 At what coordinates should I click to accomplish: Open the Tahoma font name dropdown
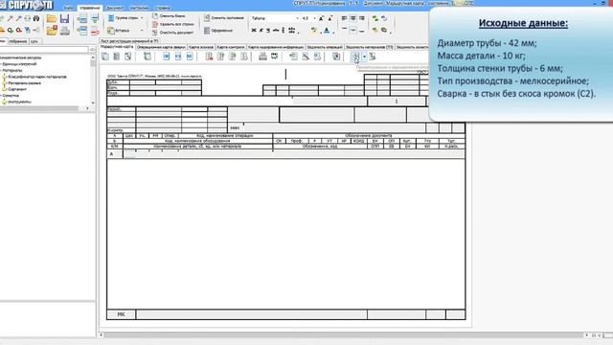298,18
